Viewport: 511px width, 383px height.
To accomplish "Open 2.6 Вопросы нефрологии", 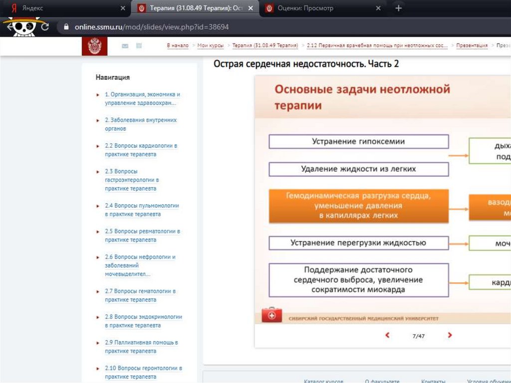I will pyautogui.click(x=140, y=265).
